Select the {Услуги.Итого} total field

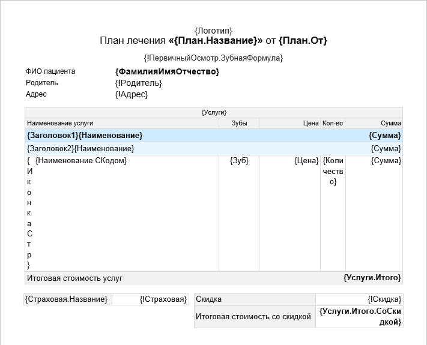(372, 278)
